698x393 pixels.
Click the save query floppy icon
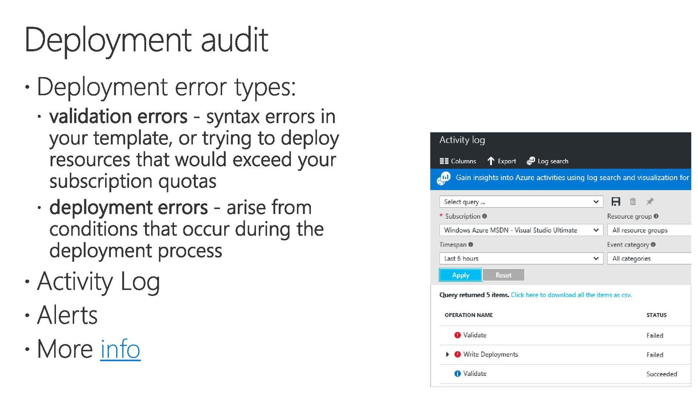point(616,201)
